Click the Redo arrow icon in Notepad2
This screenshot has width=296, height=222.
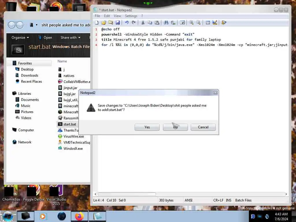click(134, 23)
